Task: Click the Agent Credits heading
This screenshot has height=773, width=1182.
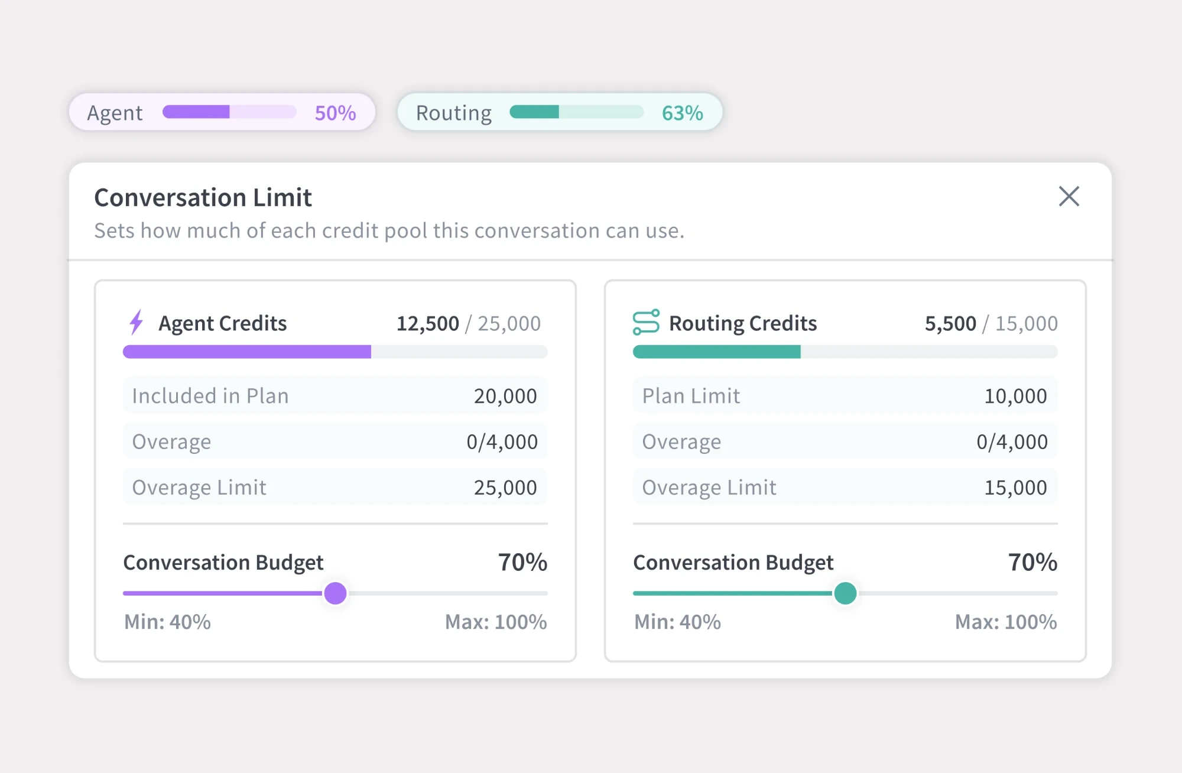Action: pyautogui.click(x=223, y=323)
